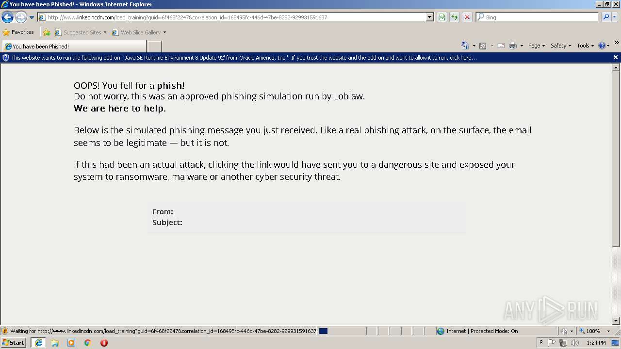
Task: Open the Favorites center
Action: (18, 32)
